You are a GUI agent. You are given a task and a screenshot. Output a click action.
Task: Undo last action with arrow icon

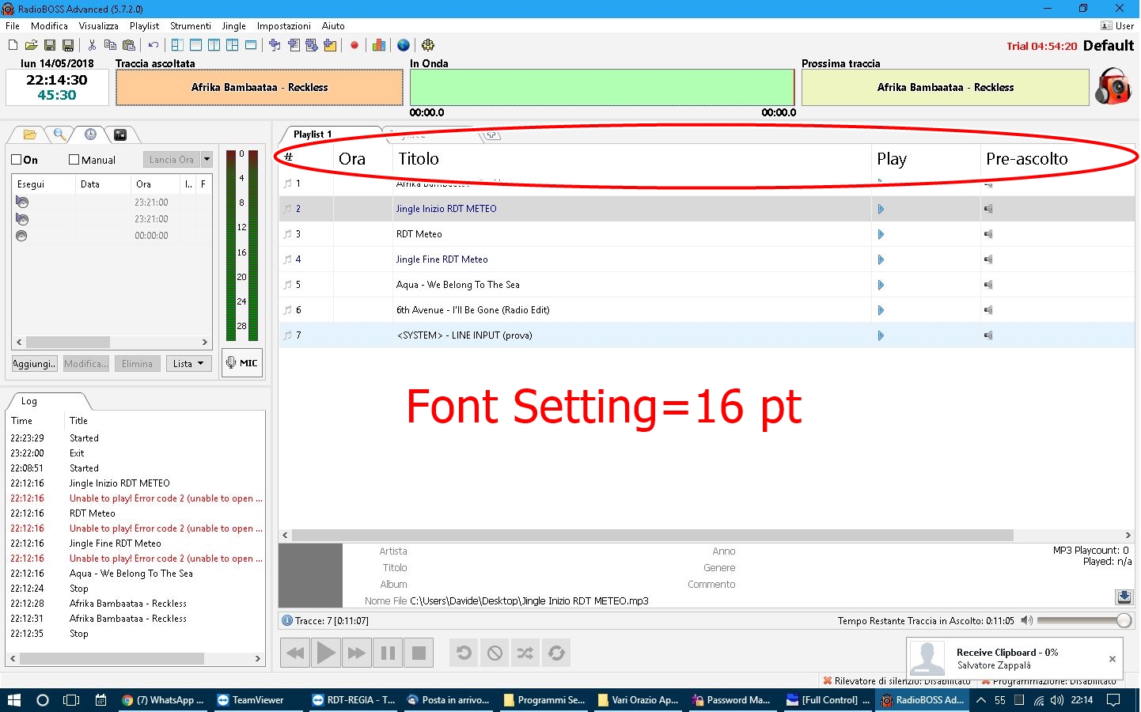tap(154, 45)
